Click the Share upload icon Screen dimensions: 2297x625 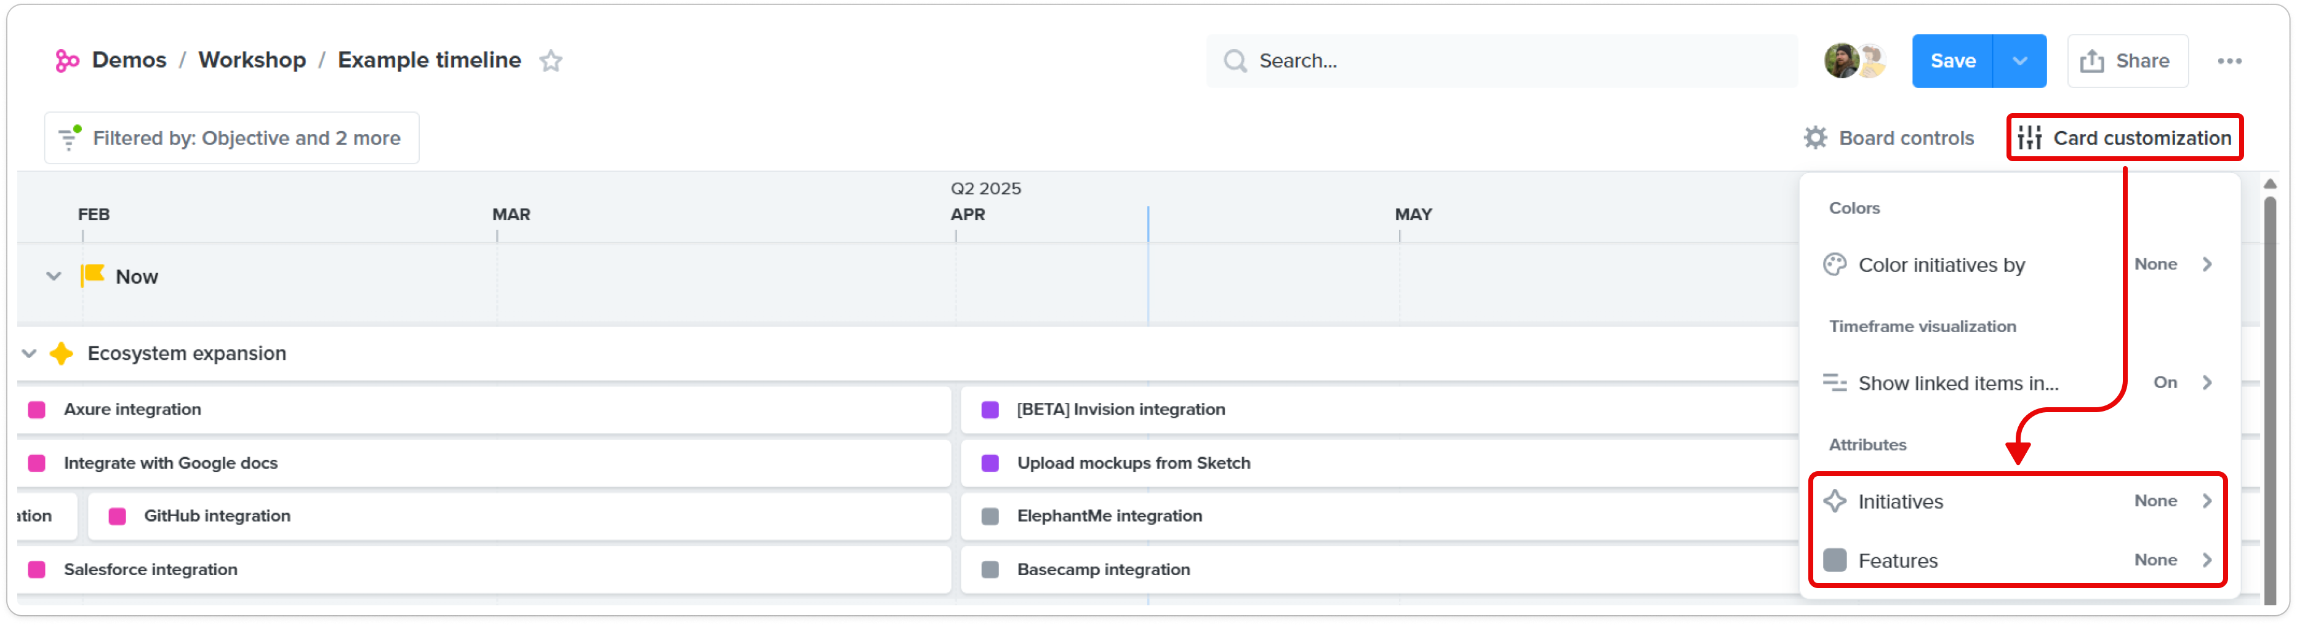tap(2092, 61)
